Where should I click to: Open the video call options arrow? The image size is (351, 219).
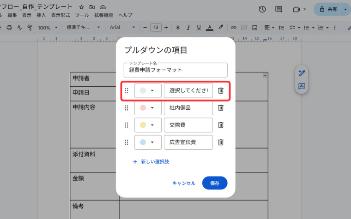(x=305, y=9)
